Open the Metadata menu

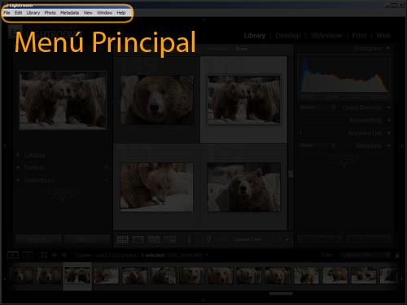pyautogui.click(x=69, y=13)
